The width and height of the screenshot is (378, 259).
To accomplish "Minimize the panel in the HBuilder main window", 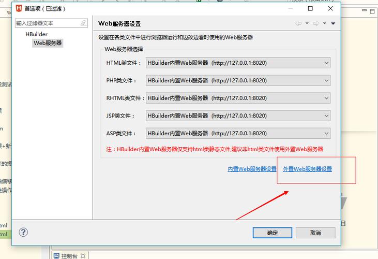I will click(364, 10).
